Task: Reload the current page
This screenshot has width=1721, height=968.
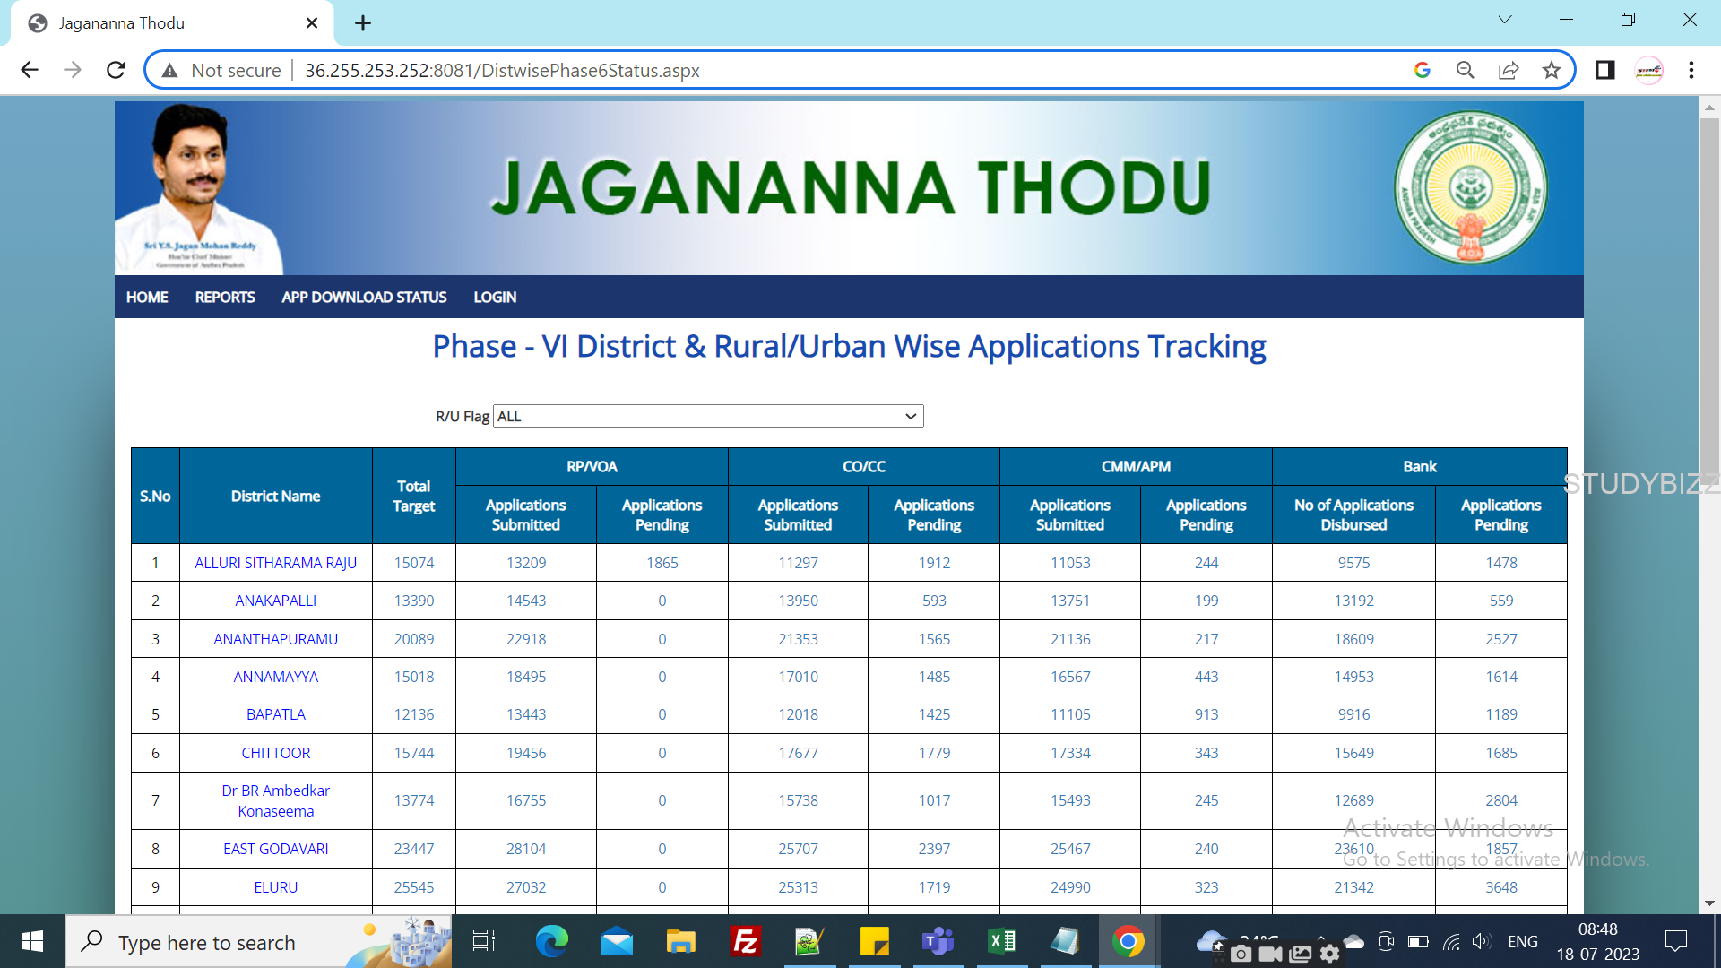Action: point(116,70)
